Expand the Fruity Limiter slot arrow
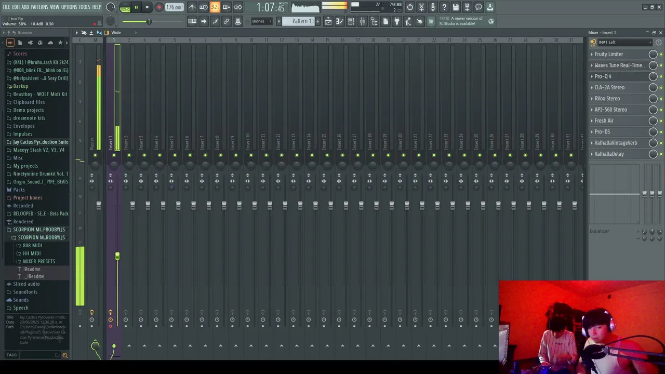Image resolution: width=665 pixels, height=374 pixels. pyautogui.click(x=592, y=54)
